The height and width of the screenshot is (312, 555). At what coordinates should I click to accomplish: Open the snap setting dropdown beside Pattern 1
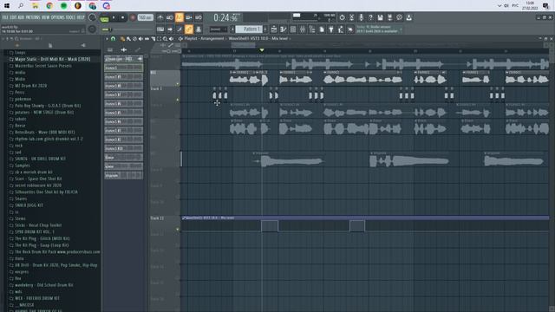(218, 29)
